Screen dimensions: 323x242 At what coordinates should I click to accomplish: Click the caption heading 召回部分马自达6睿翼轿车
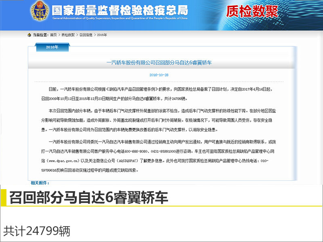[x=88, y=197]
